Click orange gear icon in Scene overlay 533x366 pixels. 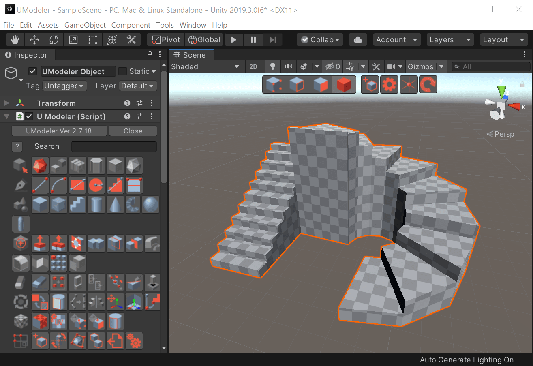click(x=390, y=85)
